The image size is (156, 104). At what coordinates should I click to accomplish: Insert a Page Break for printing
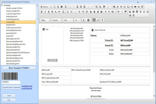click(x=130, y=15)
